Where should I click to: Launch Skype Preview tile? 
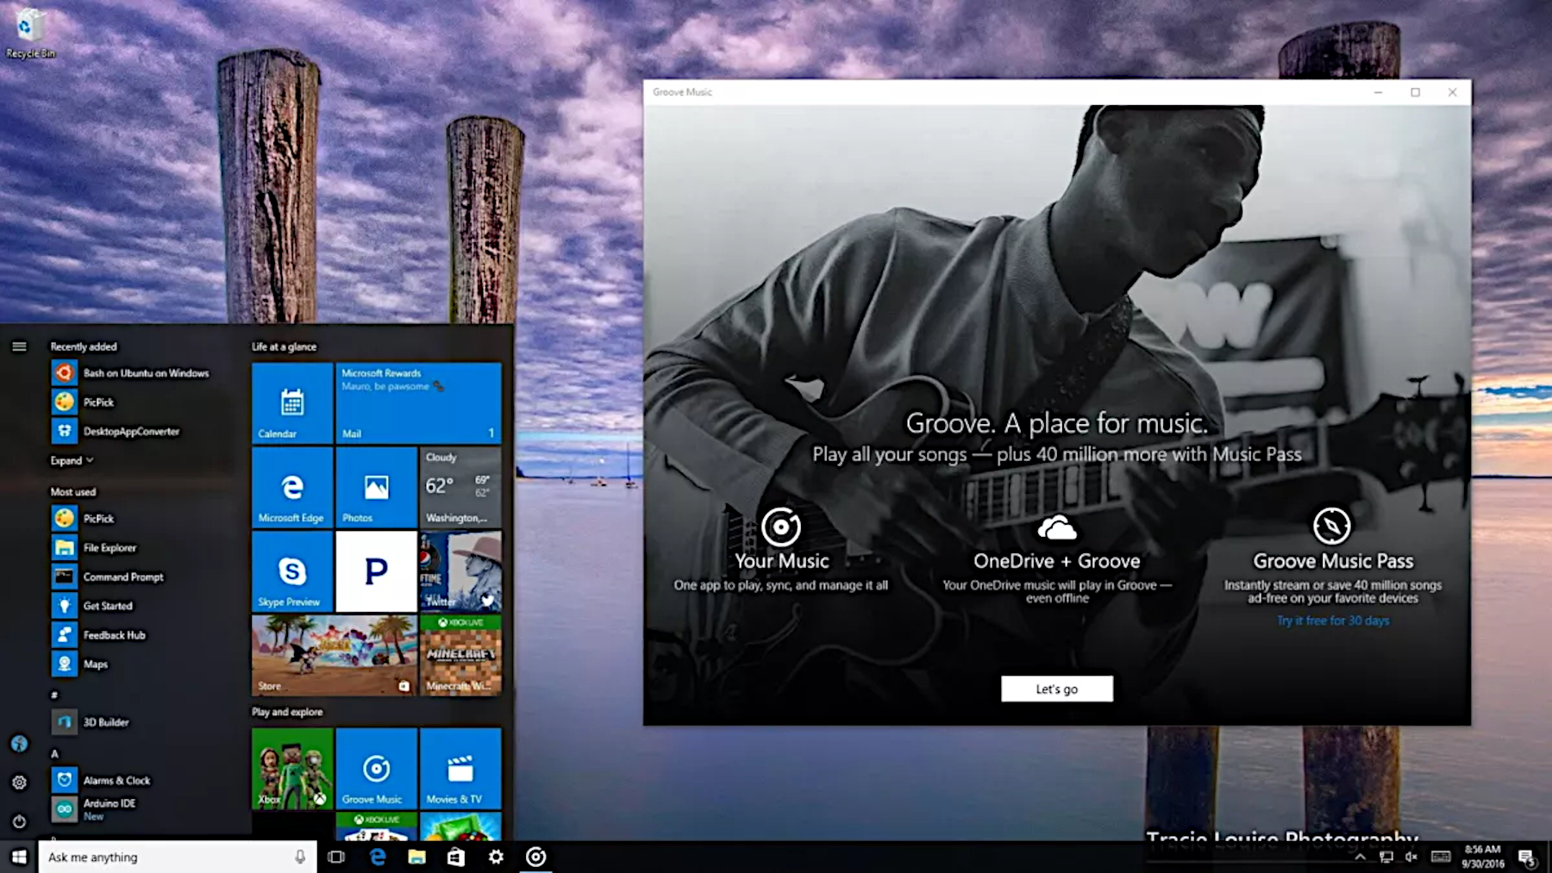tap(292, 571)
